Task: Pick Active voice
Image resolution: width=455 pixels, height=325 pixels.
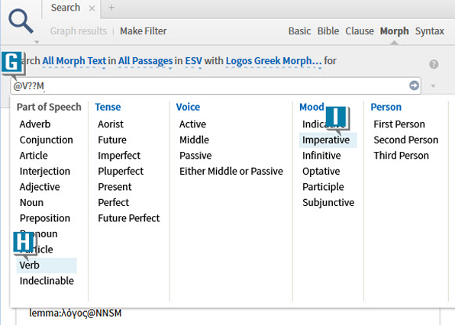Action: [x=192, y=124]
